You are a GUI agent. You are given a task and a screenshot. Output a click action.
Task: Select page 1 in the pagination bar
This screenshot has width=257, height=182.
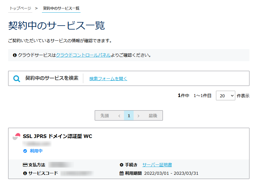(129, 115)
